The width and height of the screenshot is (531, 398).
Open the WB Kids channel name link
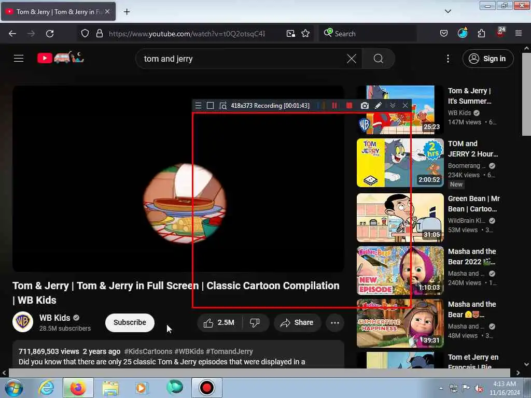54,318
